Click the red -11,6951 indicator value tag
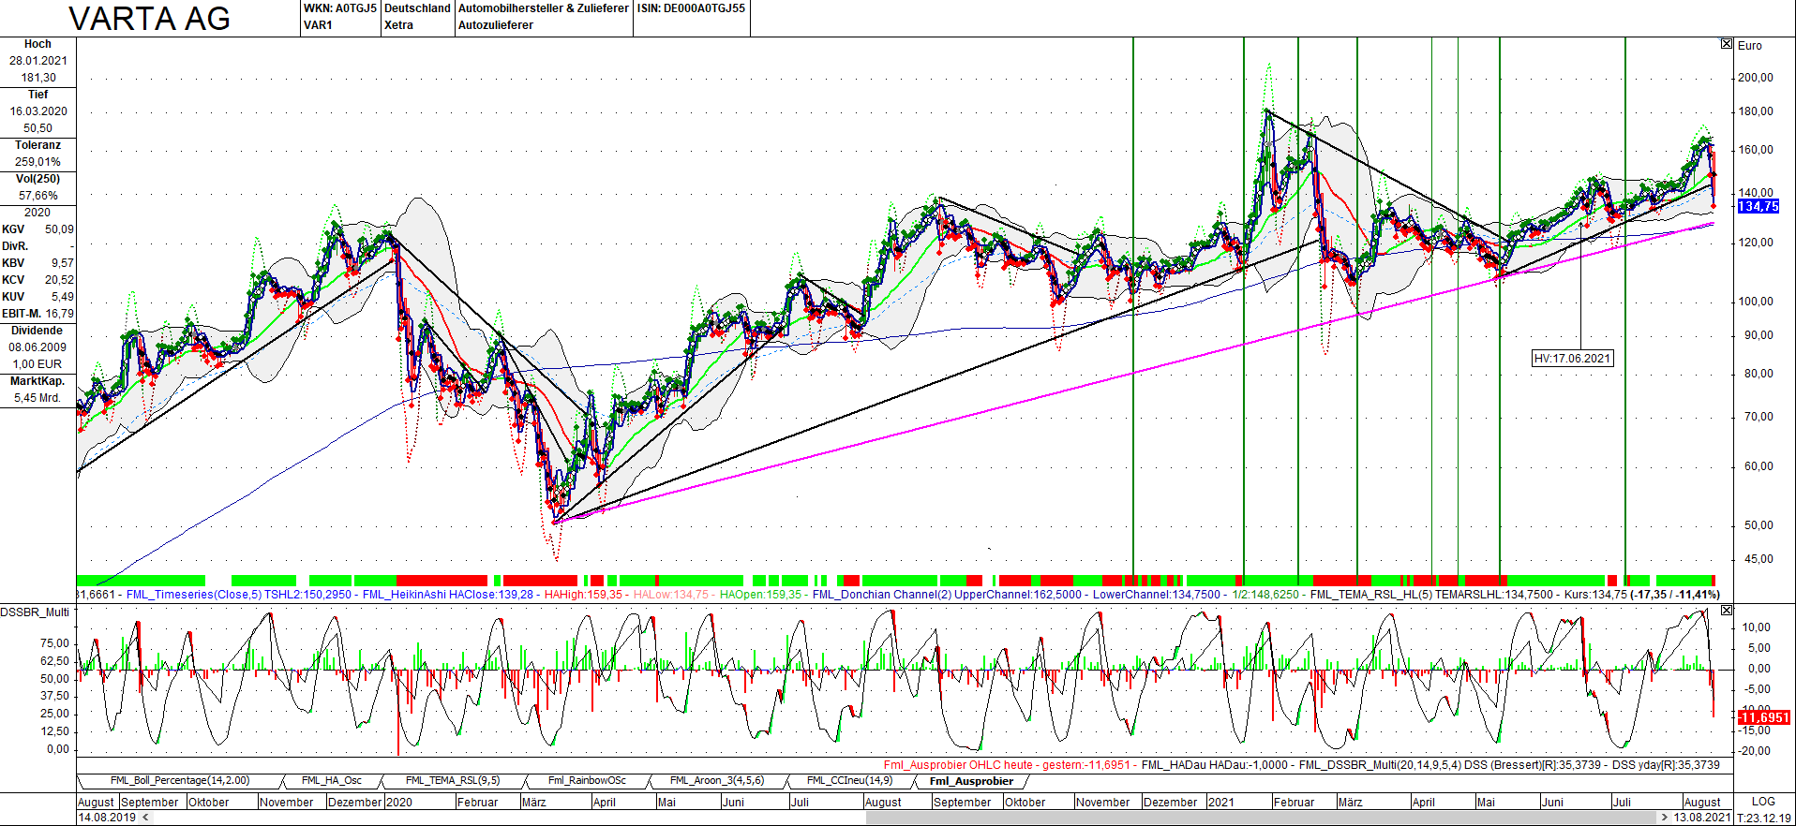The width and height of the screenshot is (1796, 826). (x=1763, y=717)
